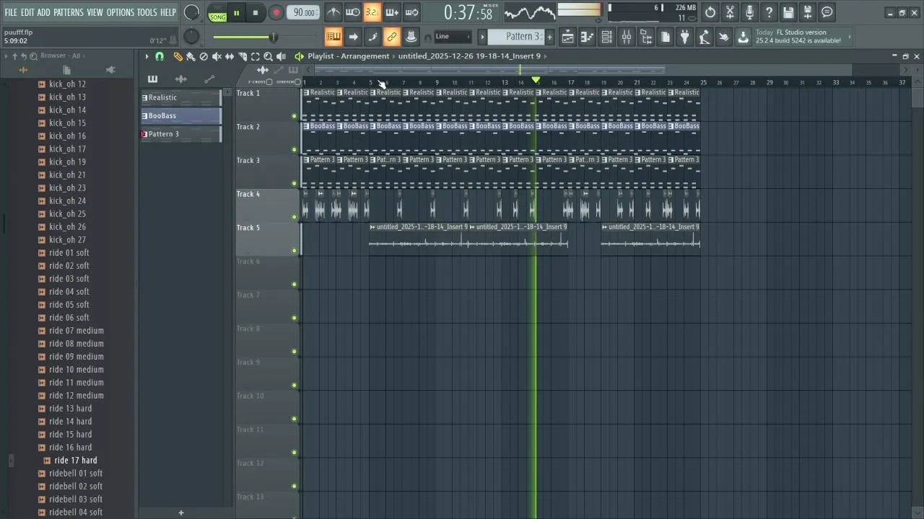Toggle overdub/blend recording notes icon
Image resolution: width=924 pixels, height=519 pixels.
(x=391, y=12)
